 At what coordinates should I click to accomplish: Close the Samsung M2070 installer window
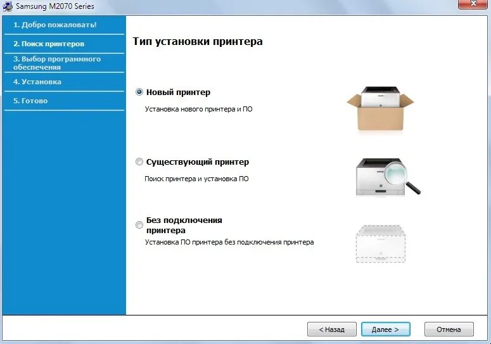(473, 4)
